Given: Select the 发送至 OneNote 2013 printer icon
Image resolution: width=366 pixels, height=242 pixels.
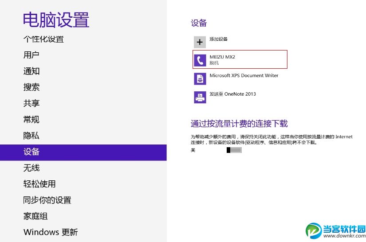Looking at the screenshot, I should tap(200, 97).
